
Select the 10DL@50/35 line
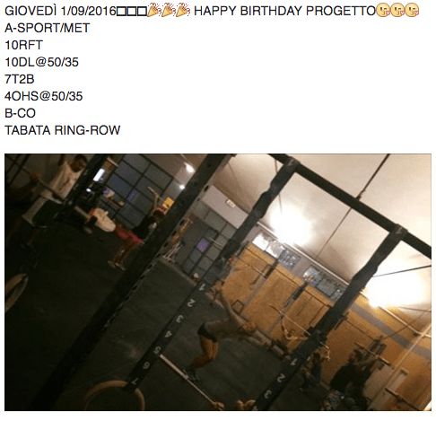pos(41,62)
